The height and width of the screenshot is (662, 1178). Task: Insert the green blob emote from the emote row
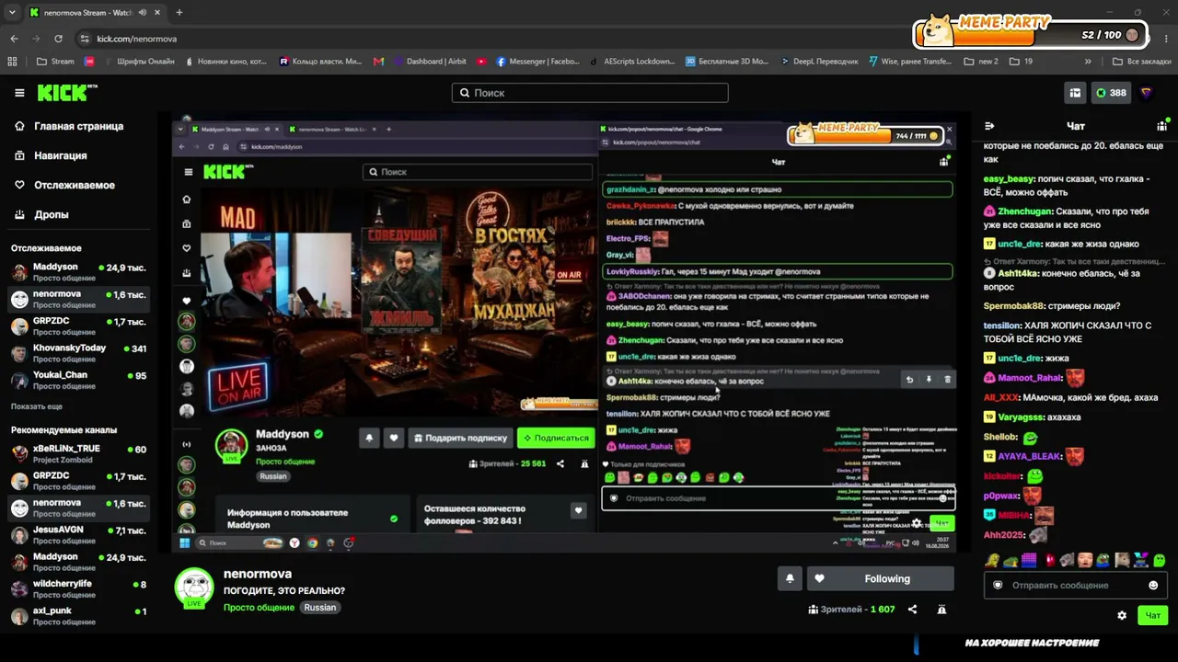tap(1160, 560)
